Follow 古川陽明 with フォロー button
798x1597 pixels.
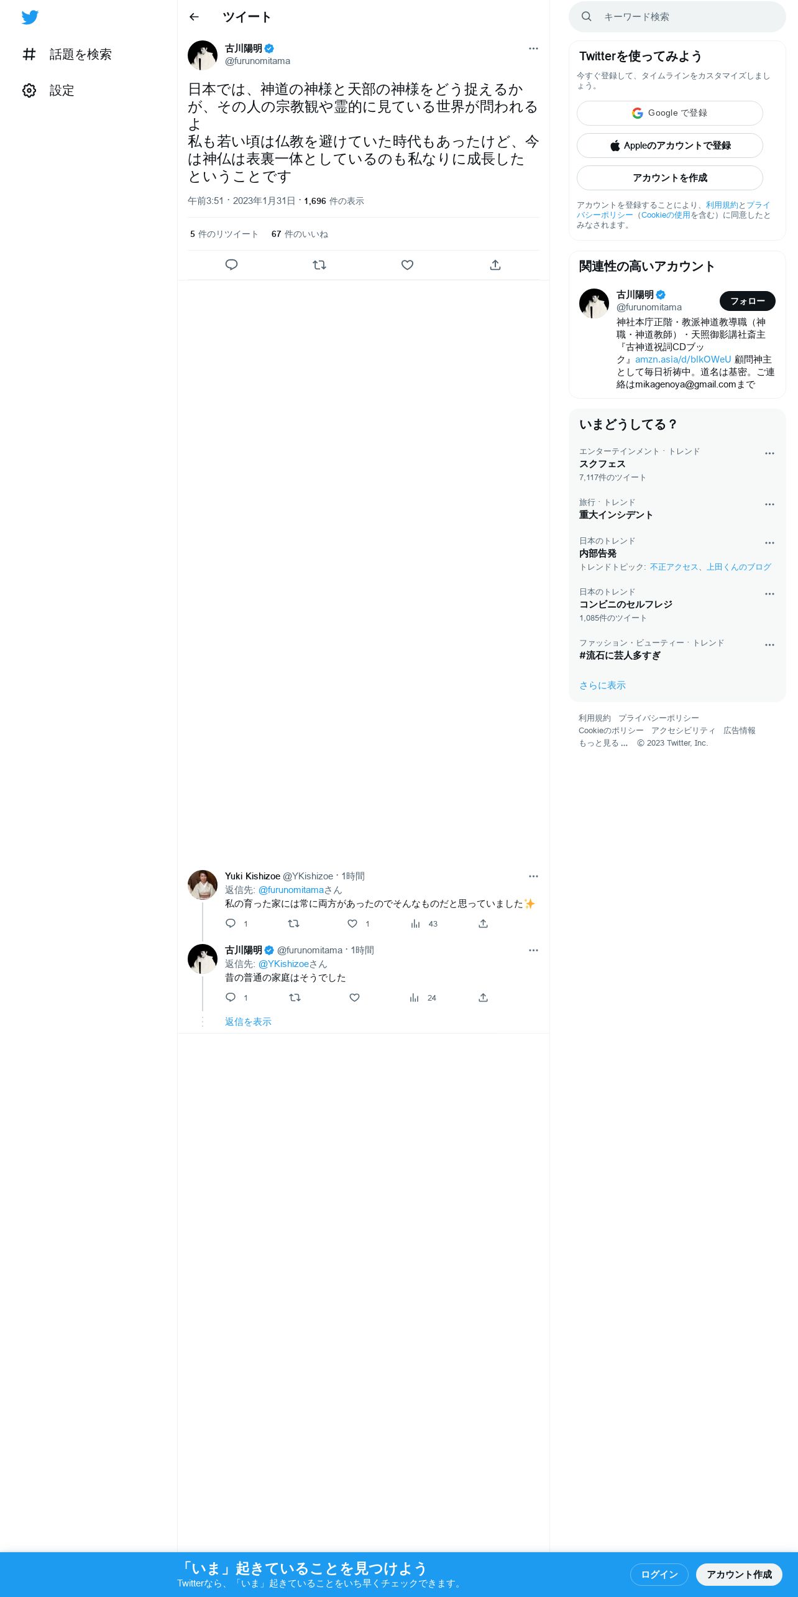748,301
